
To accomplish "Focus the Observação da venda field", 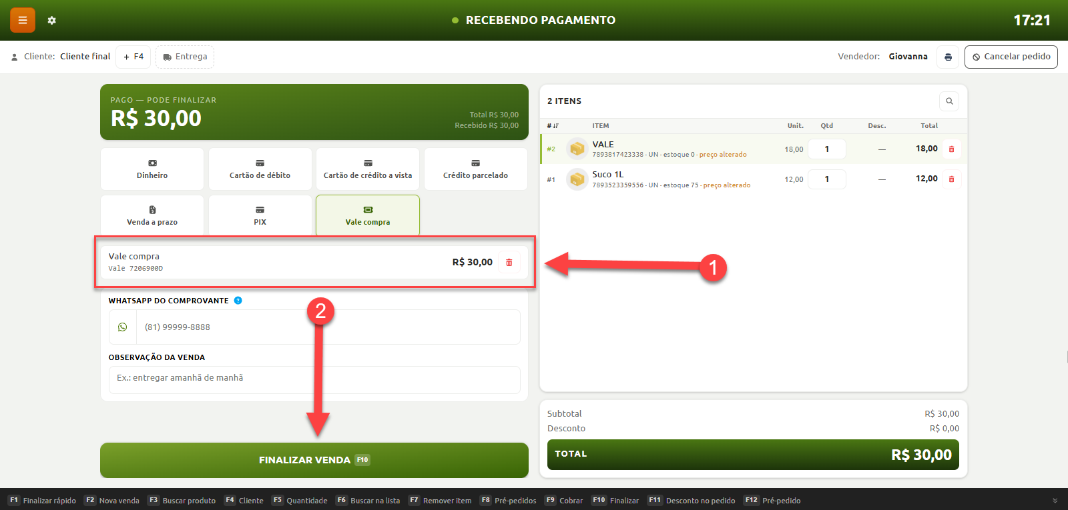I will coord(314,379).
